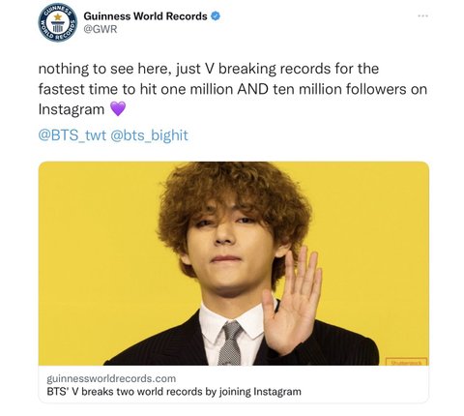Open the guinnessworldrecords.com domain link
The image size is (464, 416).
pos(111,378)
